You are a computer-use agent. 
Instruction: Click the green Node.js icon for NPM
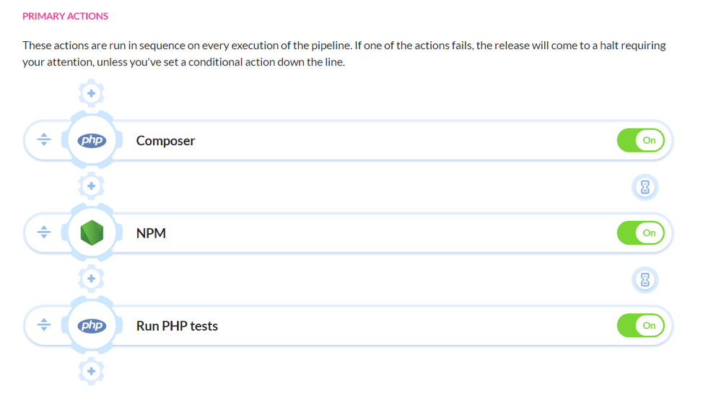click(x=92, y=233)
